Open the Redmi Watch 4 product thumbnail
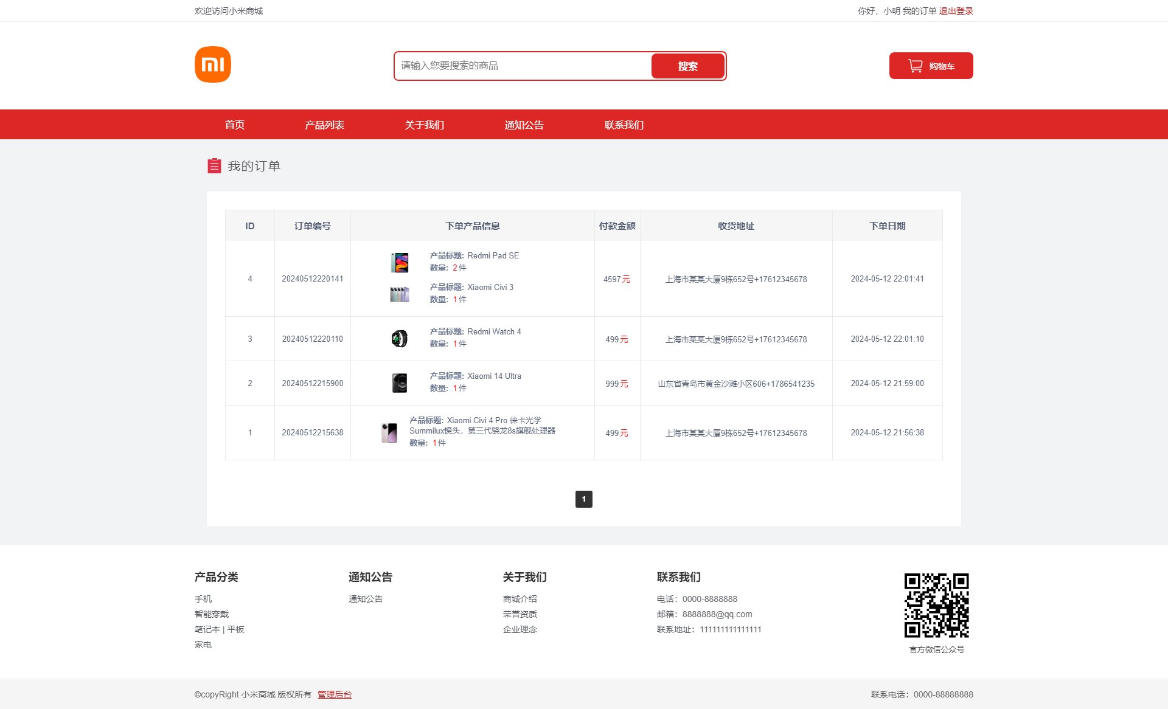Viewport: 1168px width, 709px height. (400, 338)
